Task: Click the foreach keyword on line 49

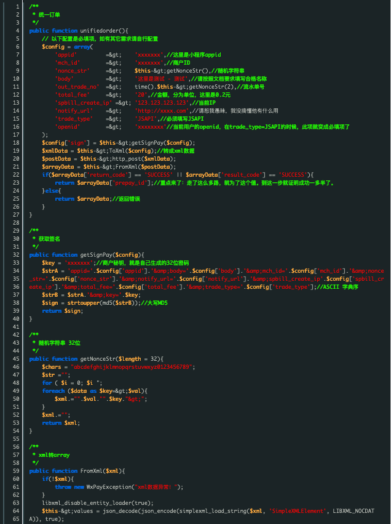Action: click(53, 391)
